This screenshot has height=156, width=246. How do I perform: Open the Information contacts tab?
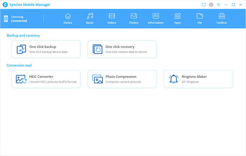coord(156,18)
